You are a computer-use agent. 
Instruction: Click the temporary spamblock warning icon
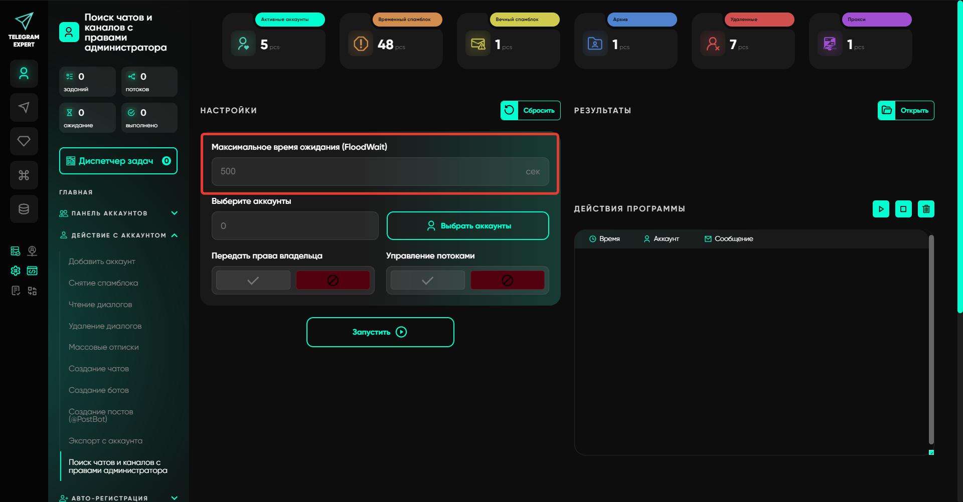tap(361, 44)
